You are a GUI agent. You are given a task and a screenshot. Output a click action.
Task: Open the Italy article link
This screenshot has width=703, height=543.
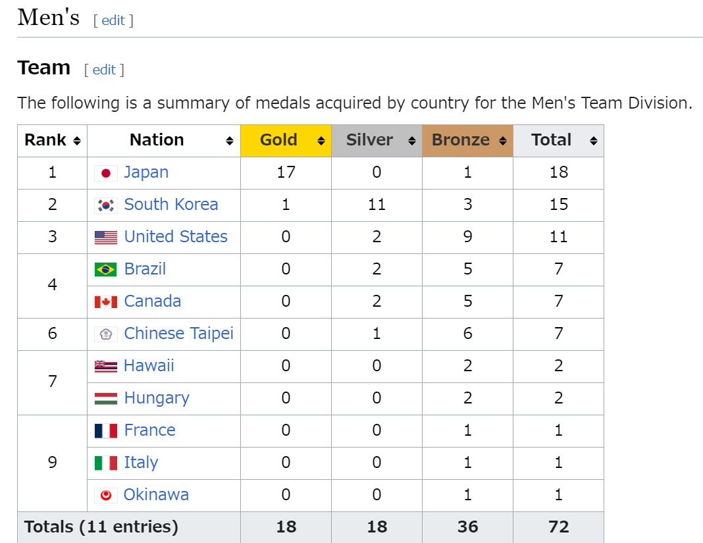142,463
